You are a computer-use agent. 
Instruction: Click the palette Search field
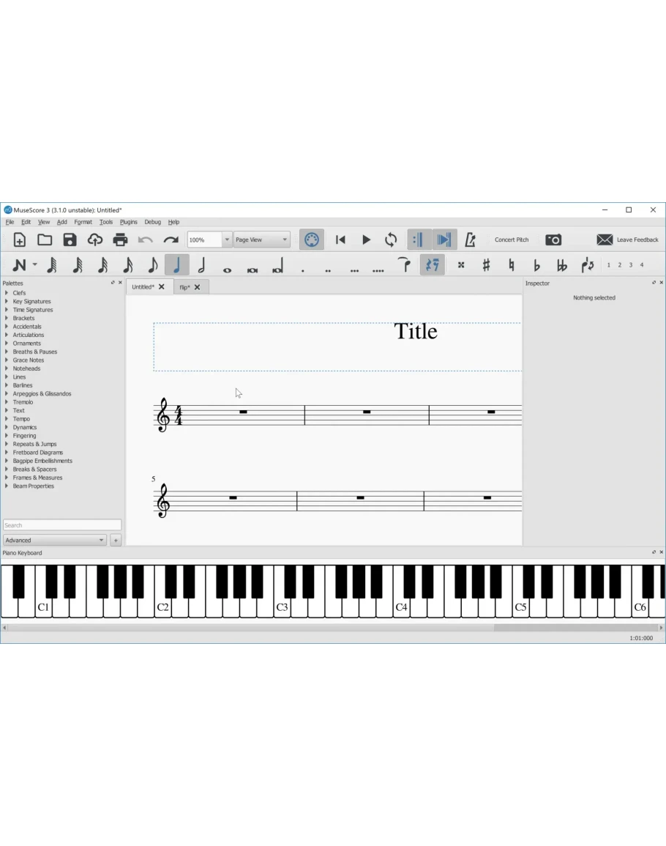61,525
